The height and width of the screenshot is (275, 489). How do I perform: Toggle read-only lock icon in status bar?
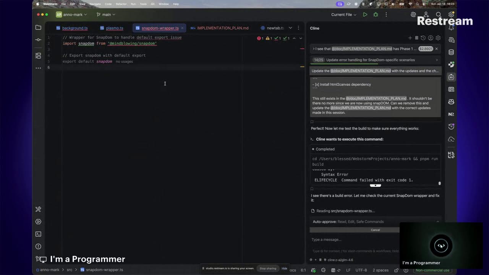coord(397,270)
